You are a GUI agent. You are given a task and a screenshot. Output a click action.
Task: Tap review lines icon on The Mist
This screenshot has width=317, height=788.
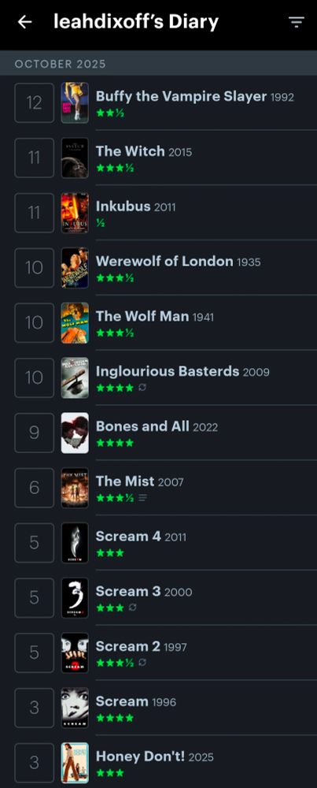[x=142, y=497]
